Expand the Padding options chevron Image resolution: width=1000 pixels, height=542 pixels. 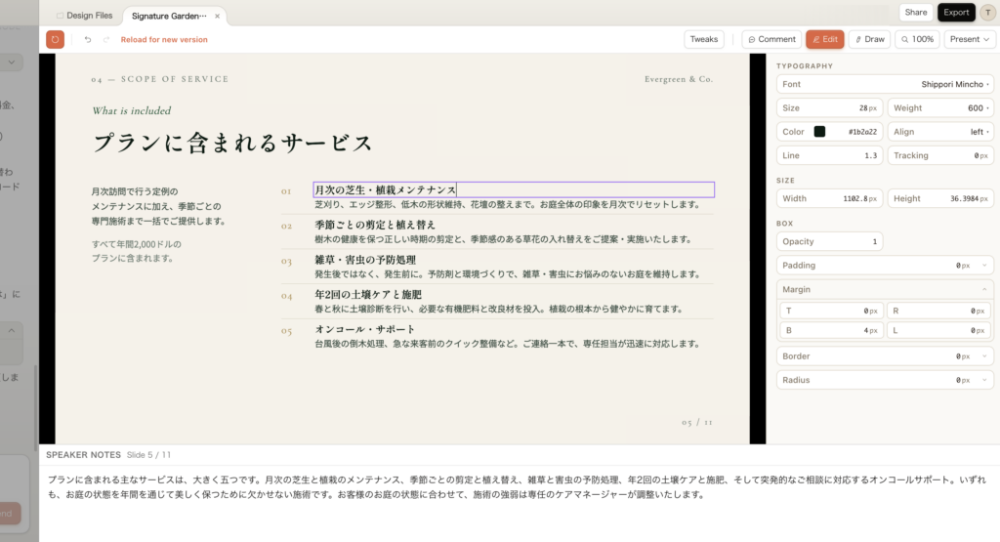(983, 266)
